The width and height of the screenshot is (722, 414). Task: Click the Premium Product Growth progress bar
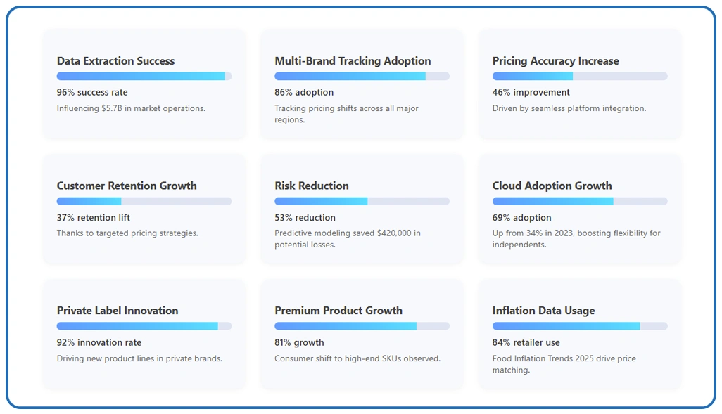pyautogui.click(x=362, y=326)
